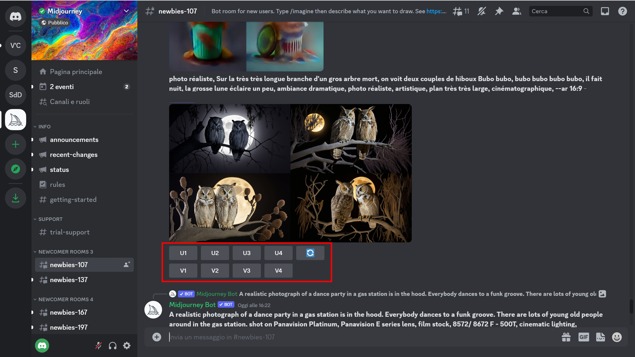Open the threads icon in header
Image resolution: width=635 pixels, height=357 pixels.
[458, 11]
